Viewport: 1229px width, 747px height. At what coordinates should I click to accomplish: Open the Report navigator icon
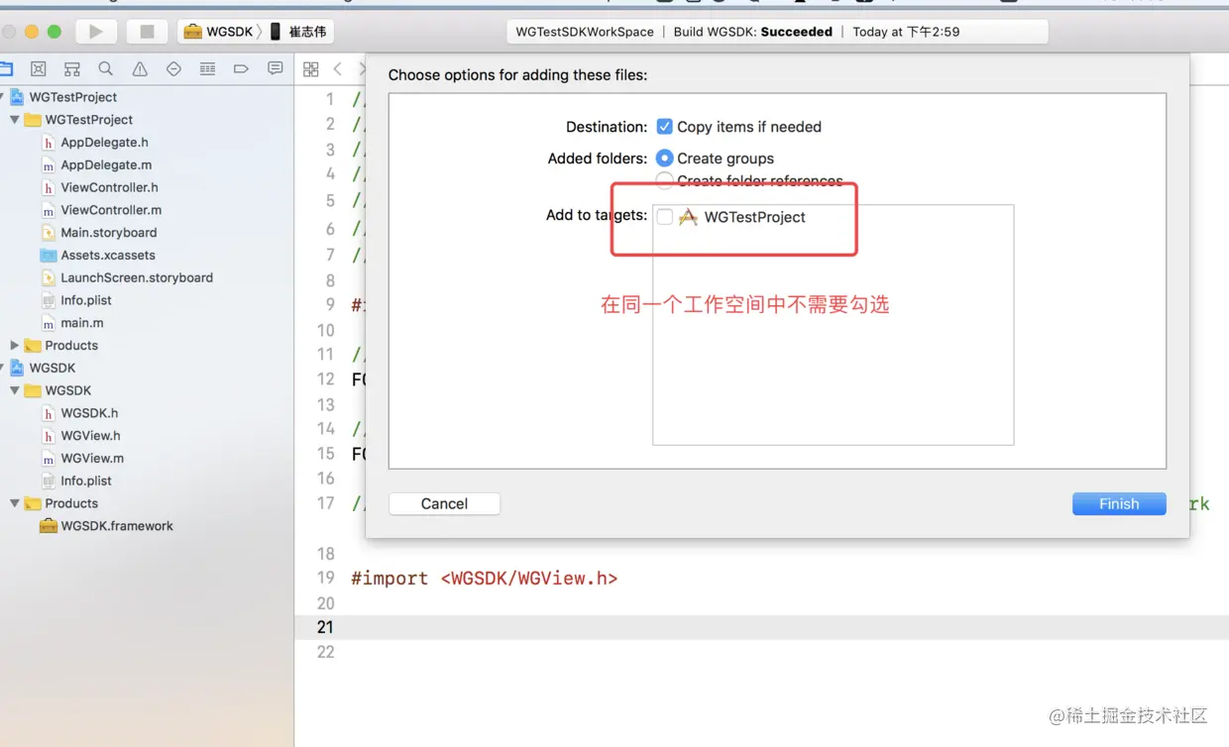coord(275,69)
